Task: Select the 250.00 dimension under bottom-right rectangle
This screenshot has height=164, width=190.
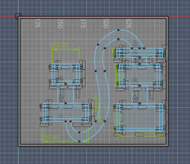Action: 145,132
